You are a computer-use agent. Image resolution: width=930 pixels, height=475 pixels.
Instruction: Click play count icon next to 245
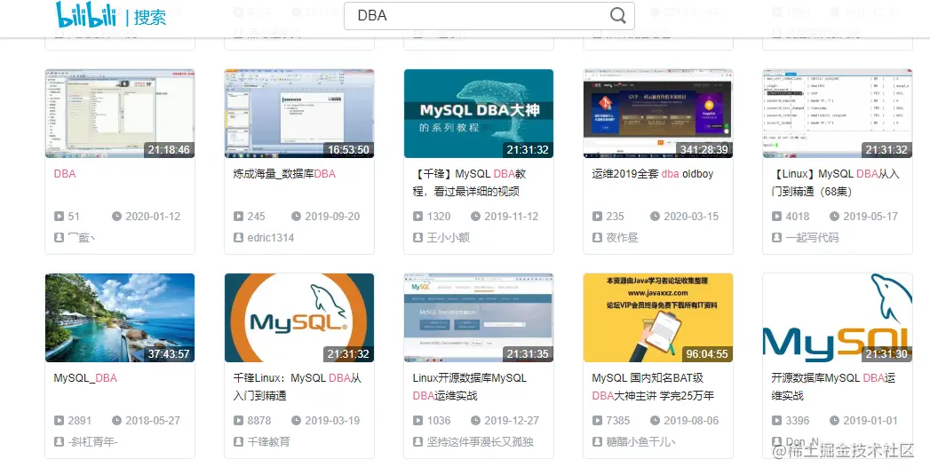[x=238, y=217]
